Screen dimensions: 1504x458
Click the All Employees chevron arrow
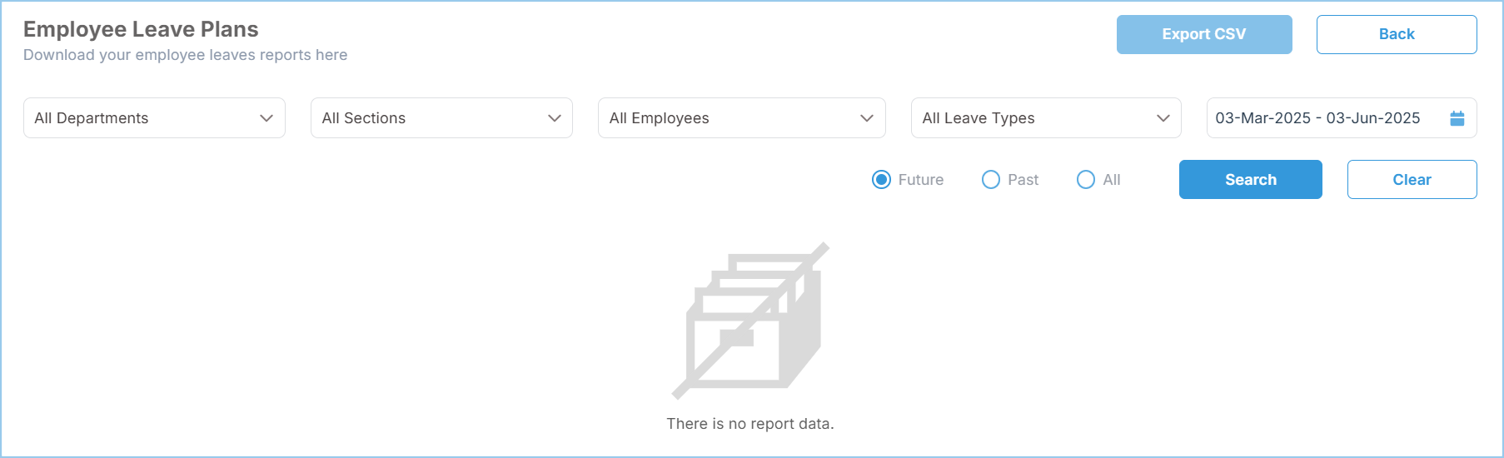(867, 118)
